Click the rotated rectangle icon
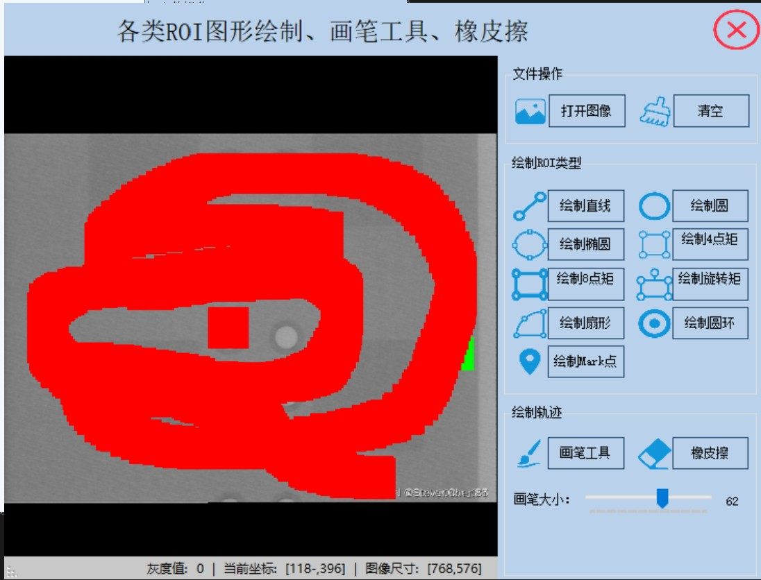 coord(654,284)
